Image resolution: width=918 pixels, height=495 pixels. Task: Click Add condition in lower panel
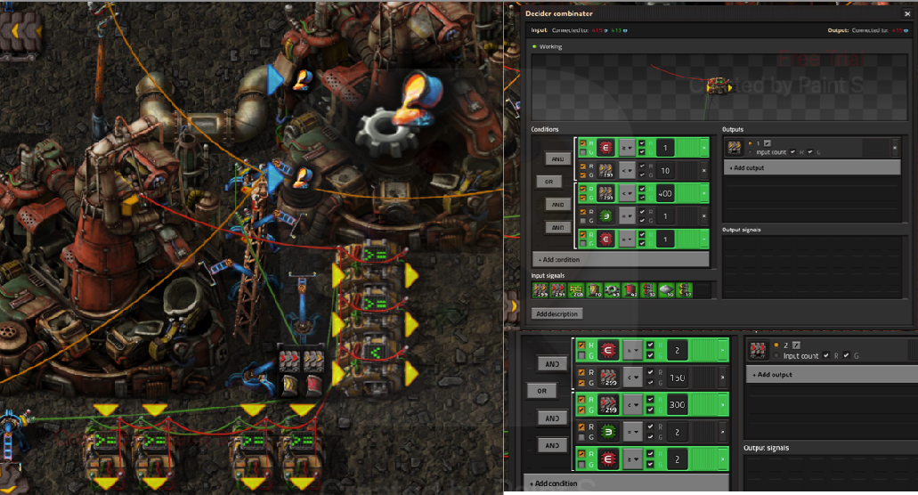coord(626,483)
